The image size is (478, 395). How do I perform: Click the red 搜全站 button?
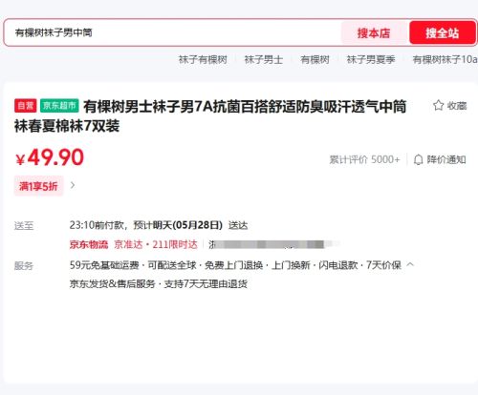pos(443,33)
